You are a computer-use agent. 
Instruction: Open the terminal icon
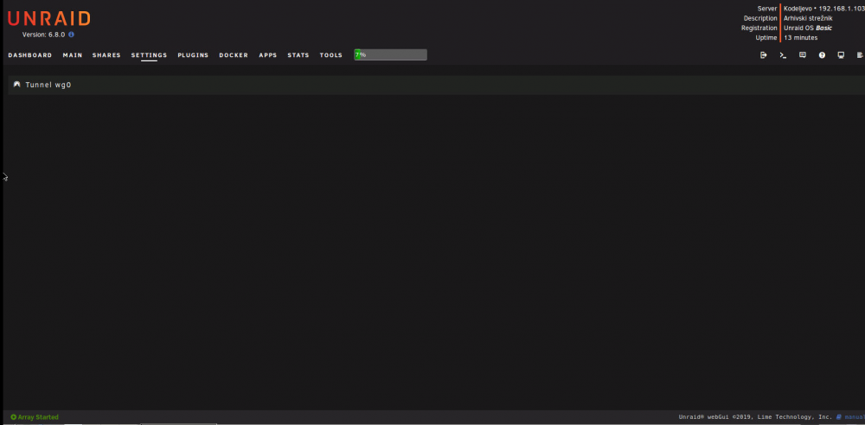(783, 55)
